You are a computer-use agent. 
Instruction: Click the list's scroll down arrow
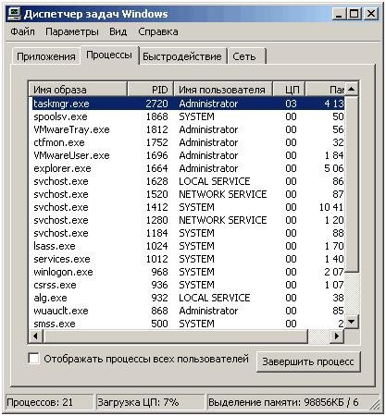click(x=352, y=322)
